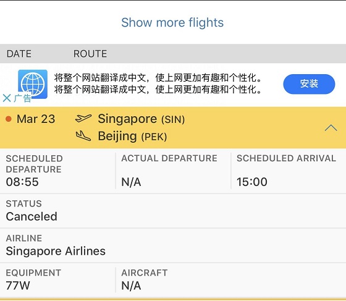This screenshot has width=346, height=301.
Task: Click the departure airplane icon
Action: pyautogui.click(x=83, y=119)
